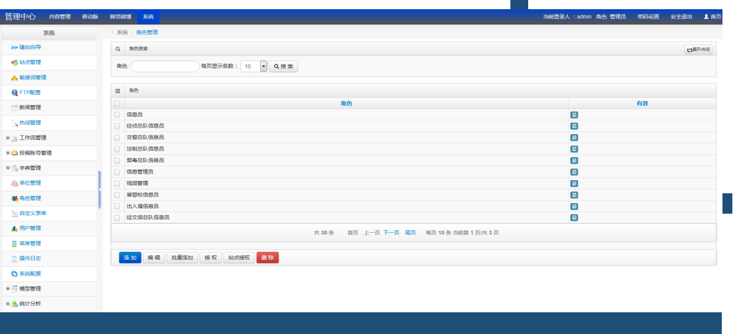Click the 系统配置 gear icon

[14, 274]
